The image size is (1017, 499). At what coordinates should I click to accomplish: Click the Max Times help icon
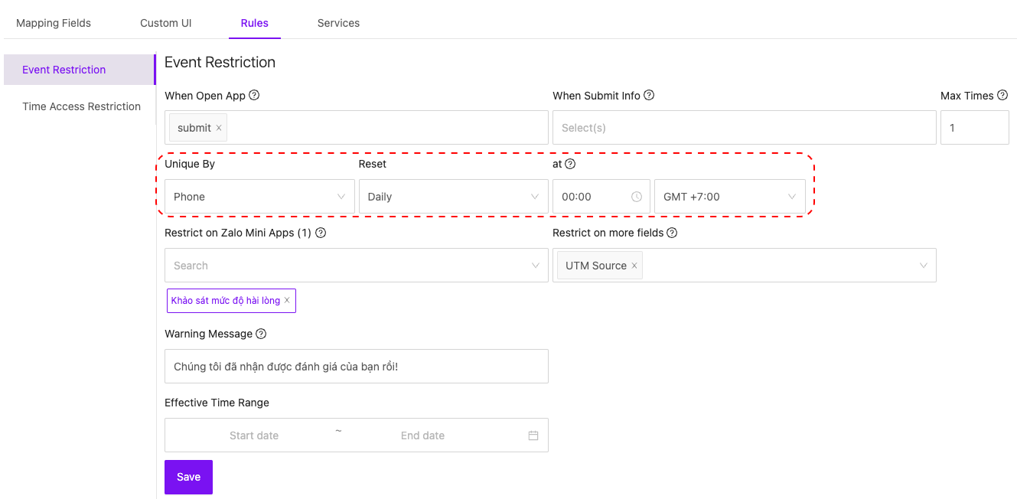pos(1002,96)
